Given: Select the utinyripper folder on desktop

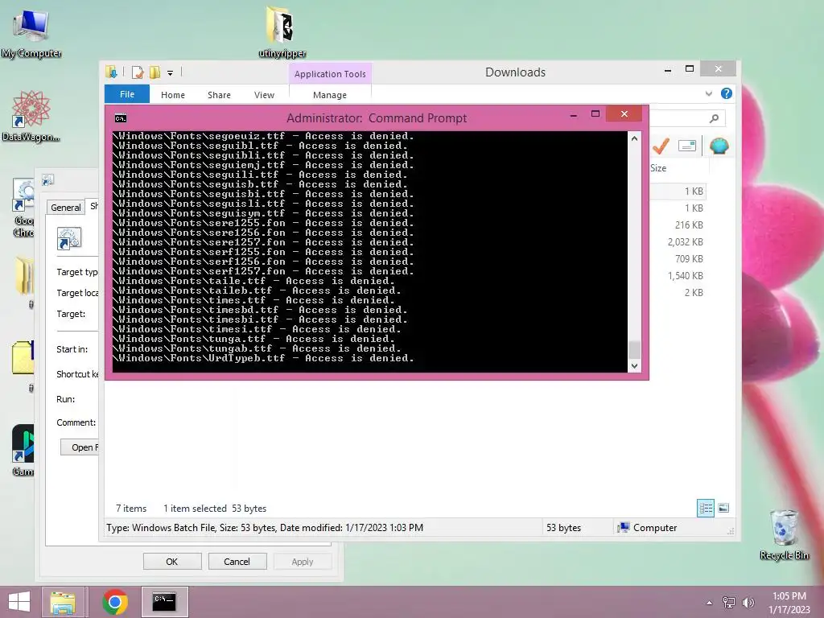Looking at the screenshot, I should (x=282, y=32).
